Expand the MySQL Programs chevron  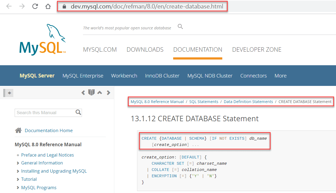pos(18,188)
